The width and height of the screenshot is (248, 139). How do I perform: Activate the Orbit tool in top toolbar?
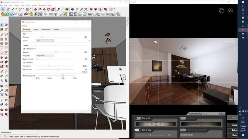(72, 9)
